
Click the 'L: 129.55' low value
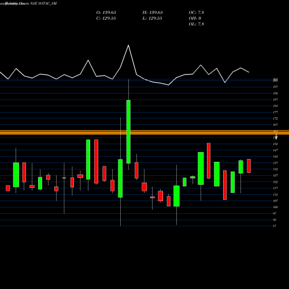click(152, 18)
